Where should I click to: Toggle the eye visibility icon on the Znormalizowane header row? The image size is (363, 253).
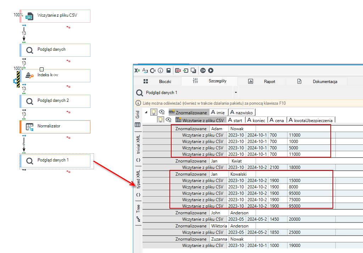pos(162,112)
